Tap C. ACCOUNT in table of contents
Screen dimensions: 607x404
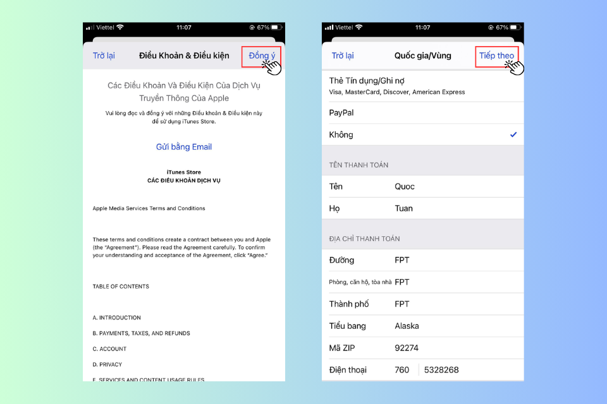[x=109, y=348]
